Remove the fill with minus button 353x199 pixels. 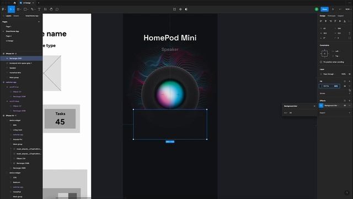click(x=349, y=86)
